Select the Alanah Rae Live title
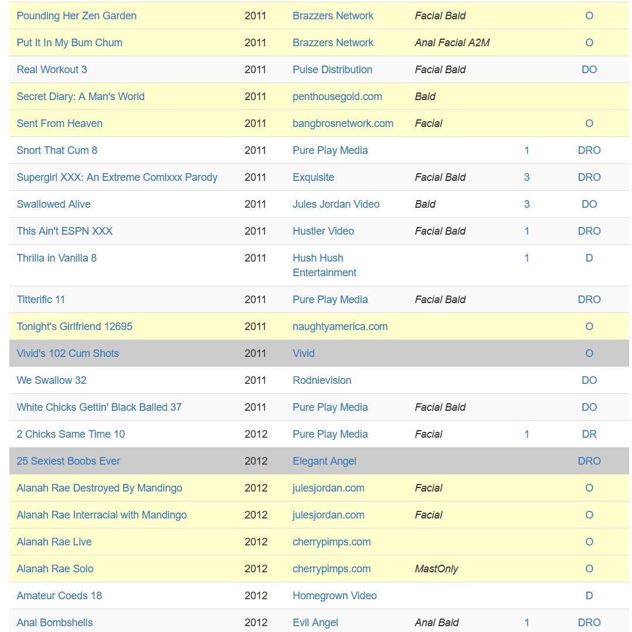Screen dimensions: 632x632 click(54, 542)
